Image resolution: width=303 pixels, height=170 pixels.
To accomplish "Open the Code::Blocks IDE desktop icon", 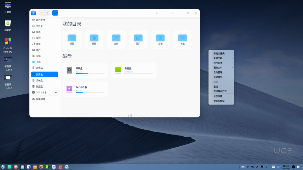I will click(x=8, y=42).
